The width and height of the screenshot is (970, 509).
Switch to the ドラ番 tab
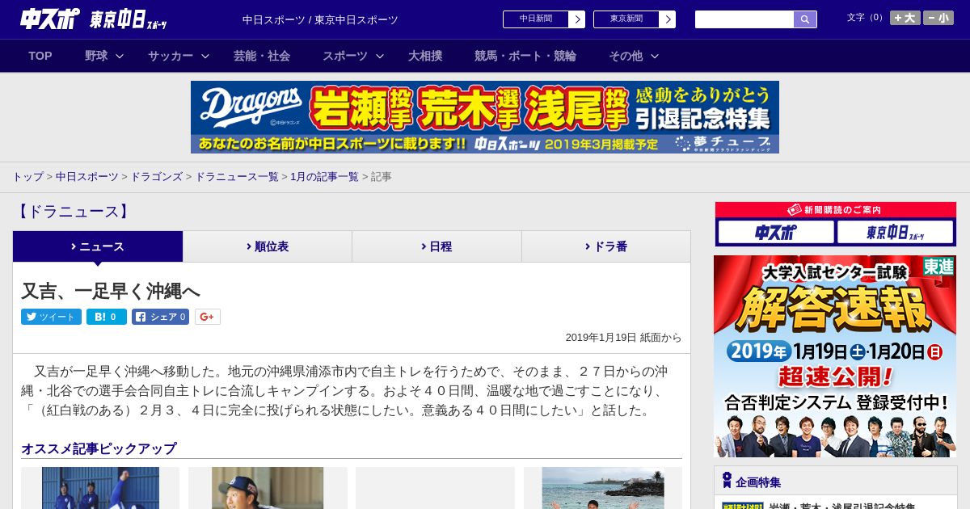(x=606, y=246)
